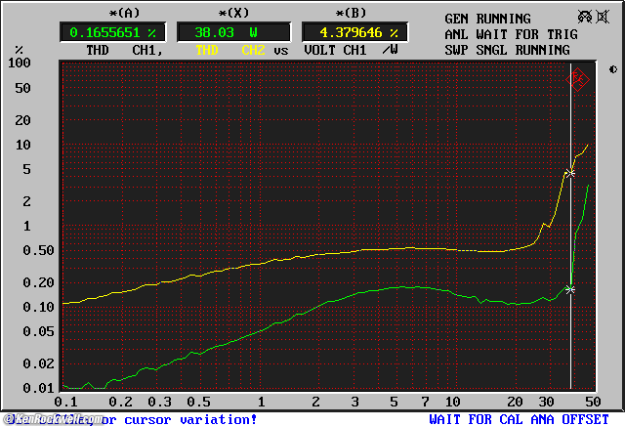
Task: Select the *(B) cursor label
Action: coord(351,13)
